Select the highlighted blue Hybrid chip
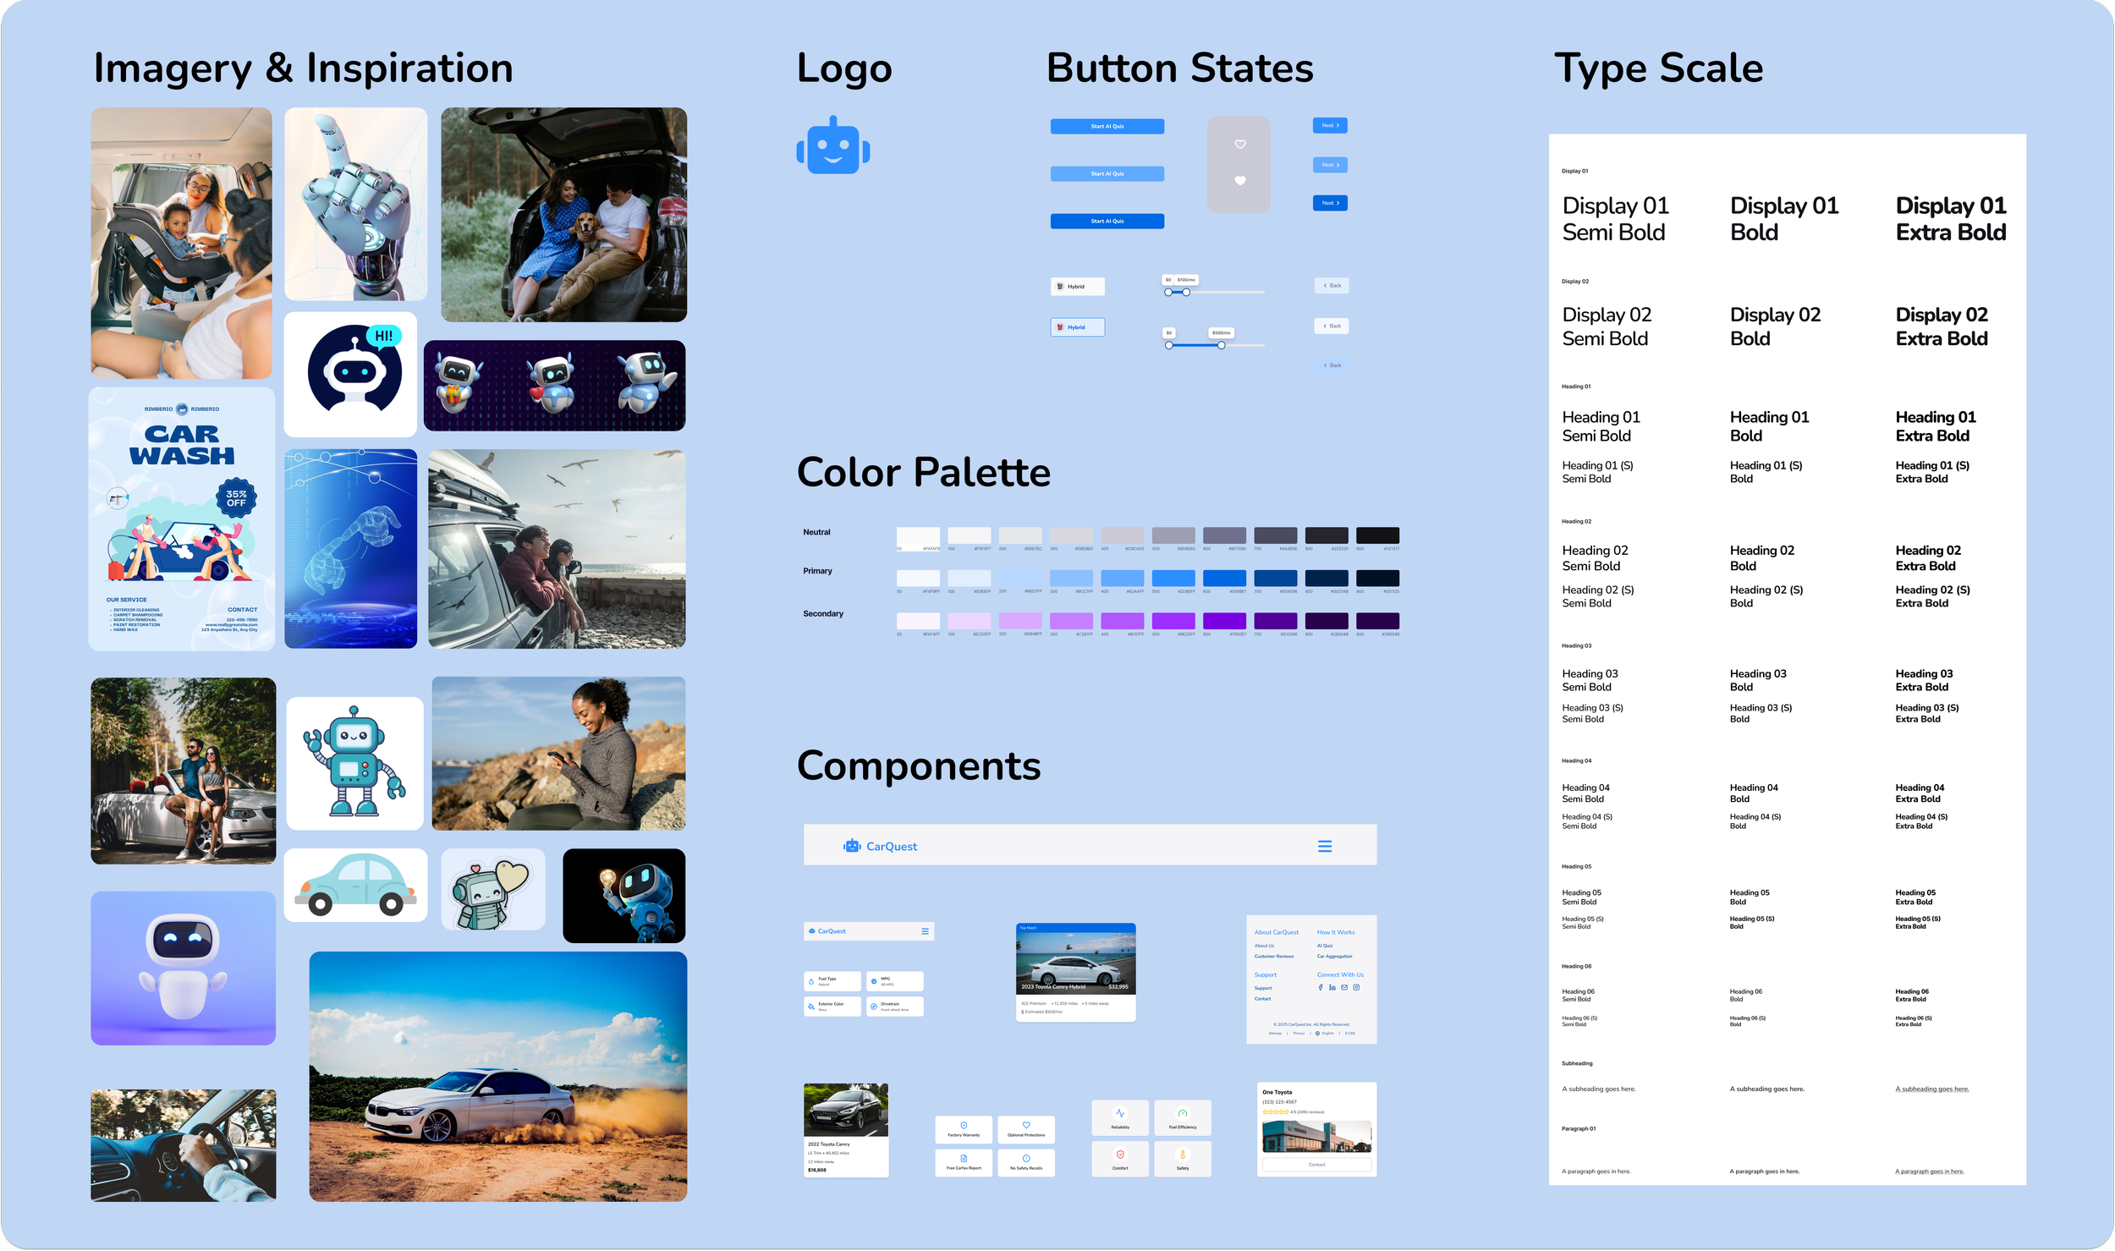The image size is (2115, 1251). point(1077,327)
